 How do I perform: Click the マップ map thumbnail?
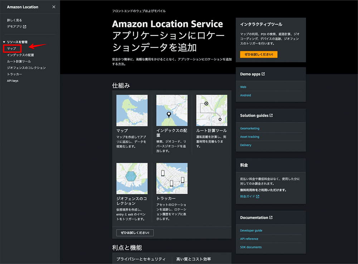point(132,111)
